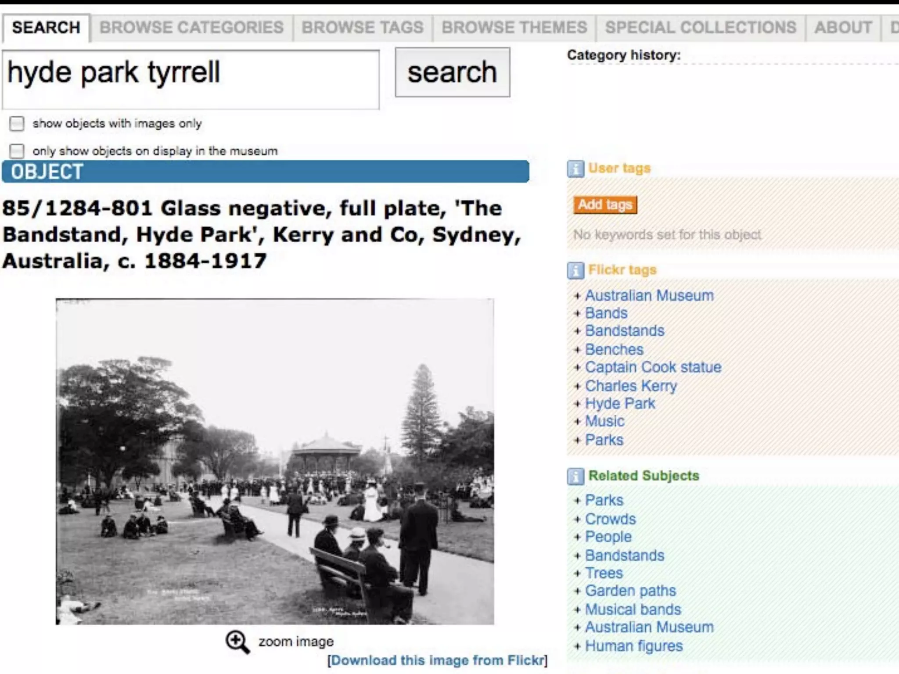
Task: Open the Browse Themes tab
Action: [514, 28]
